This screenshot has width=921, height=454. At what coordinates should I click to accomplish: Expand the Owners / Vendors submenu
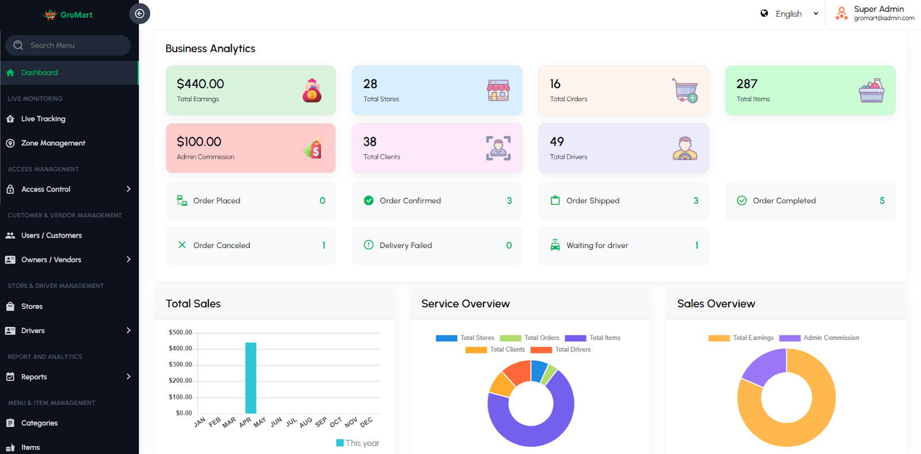(69, 260)
